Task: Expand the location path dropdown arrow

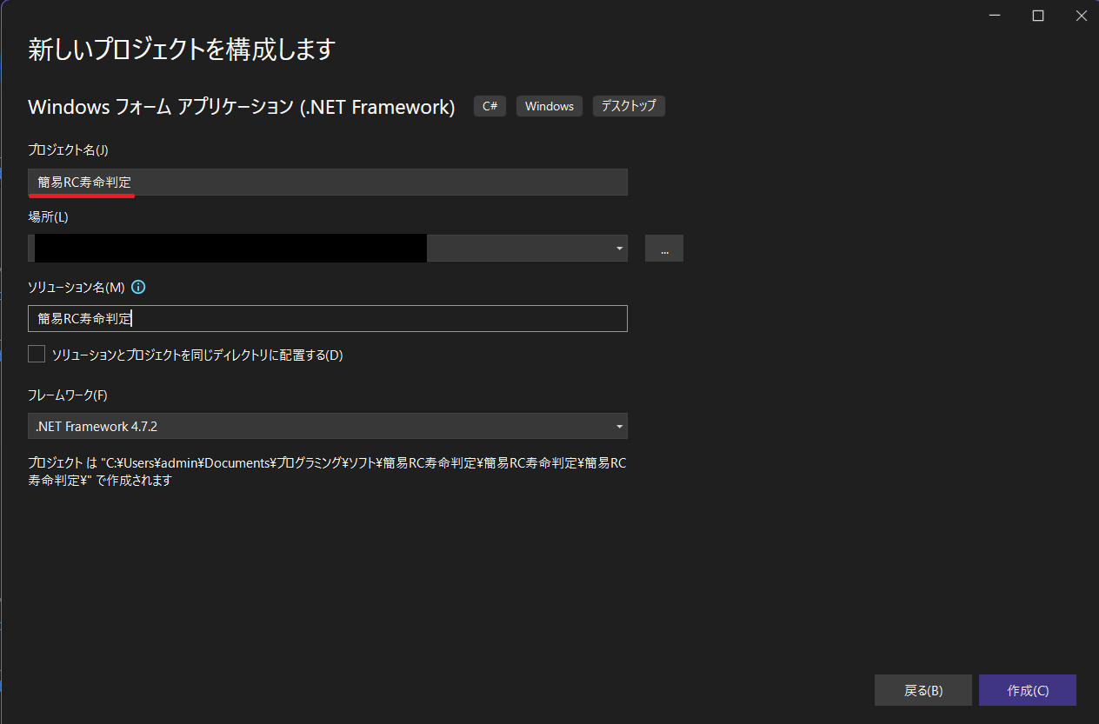Action: [x=619, y=249]
